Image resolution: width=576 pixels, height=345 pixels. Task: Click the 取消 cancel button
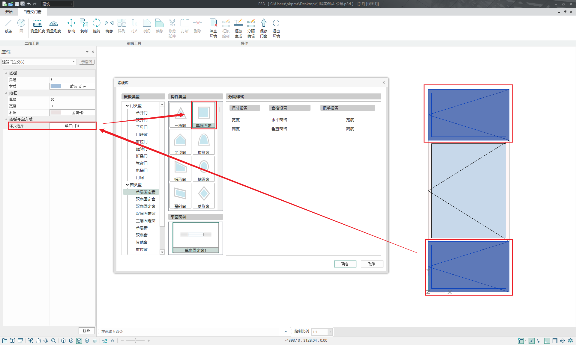372,264
